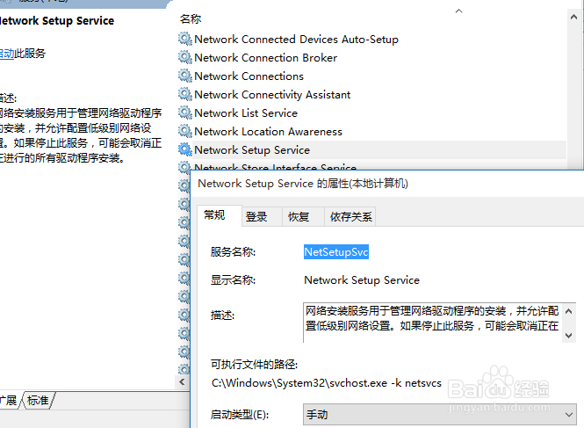
Task: Select the 常规 tab
Action: pyautogui.click(x=215, y=215)
